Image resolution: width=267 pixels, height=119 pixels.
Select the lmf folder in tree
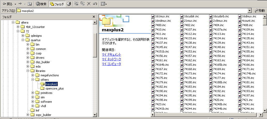[37, 110]
